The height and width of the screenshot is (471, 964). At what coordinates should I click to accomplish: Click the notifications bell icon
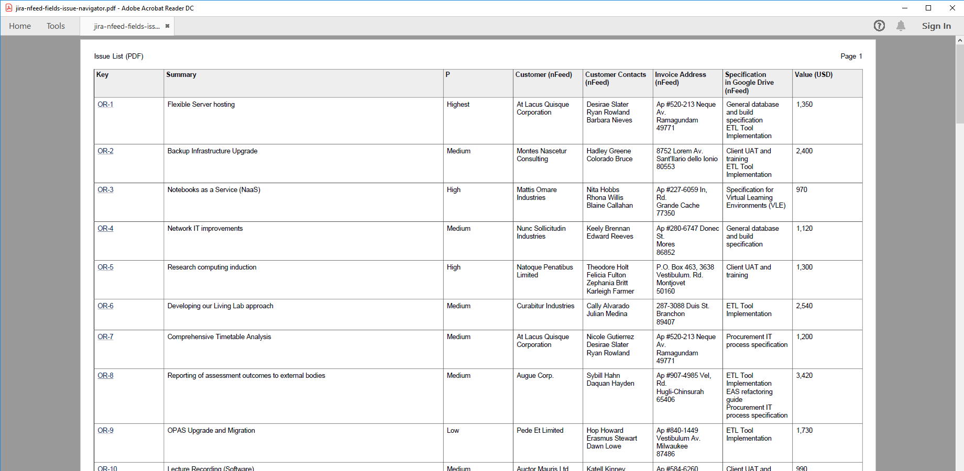[x=901, y=26]
